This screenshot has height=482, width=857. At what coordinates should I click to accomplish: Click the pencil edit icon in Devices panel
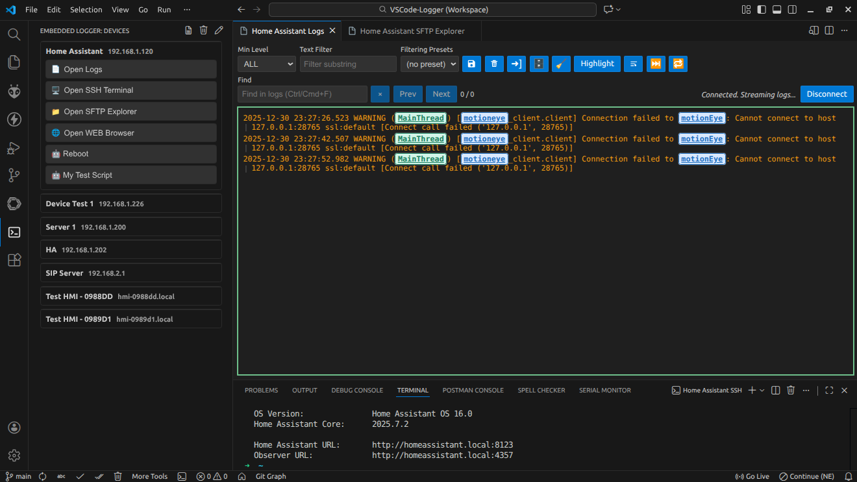(x=219, y=30)
